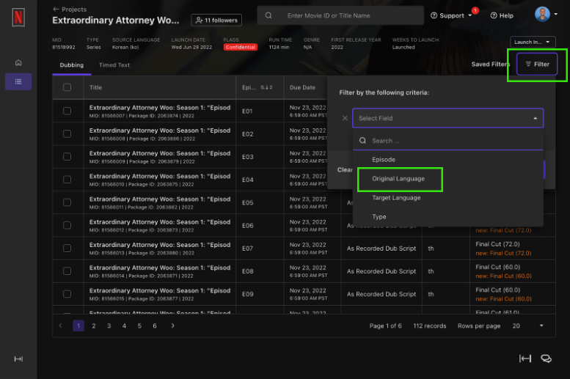
Task: Check the box for episode E01
Action: click(x=67, y=111)
